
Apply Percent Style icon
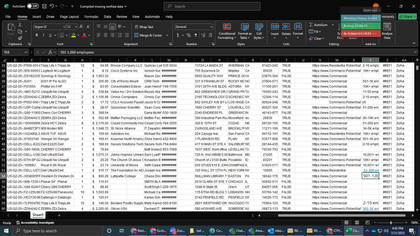click(189, 35)
